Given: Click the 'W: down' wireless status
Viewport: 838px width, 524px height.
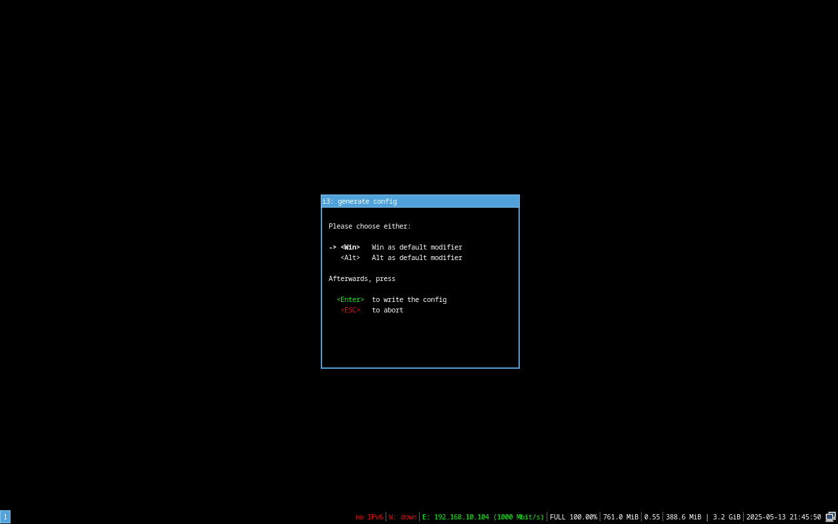Looking at the screenshot, I should (x=403, y=517).
